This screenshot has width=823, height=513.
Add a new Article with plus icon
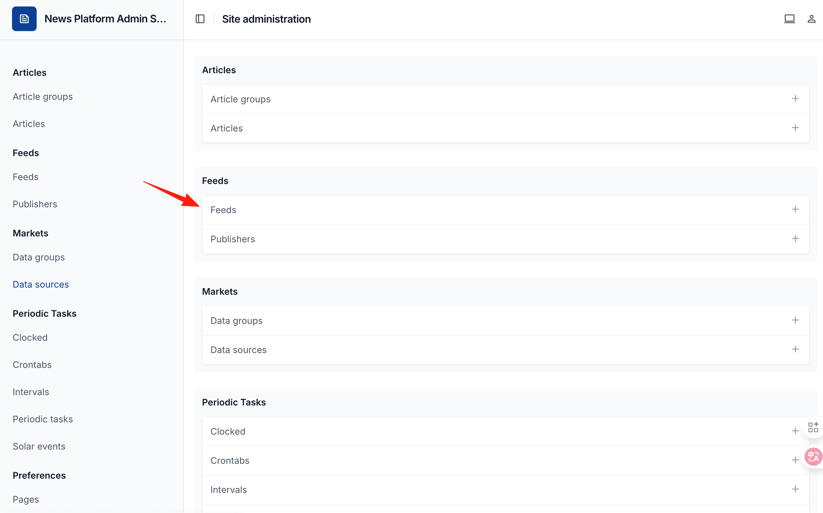pos(795,128)
